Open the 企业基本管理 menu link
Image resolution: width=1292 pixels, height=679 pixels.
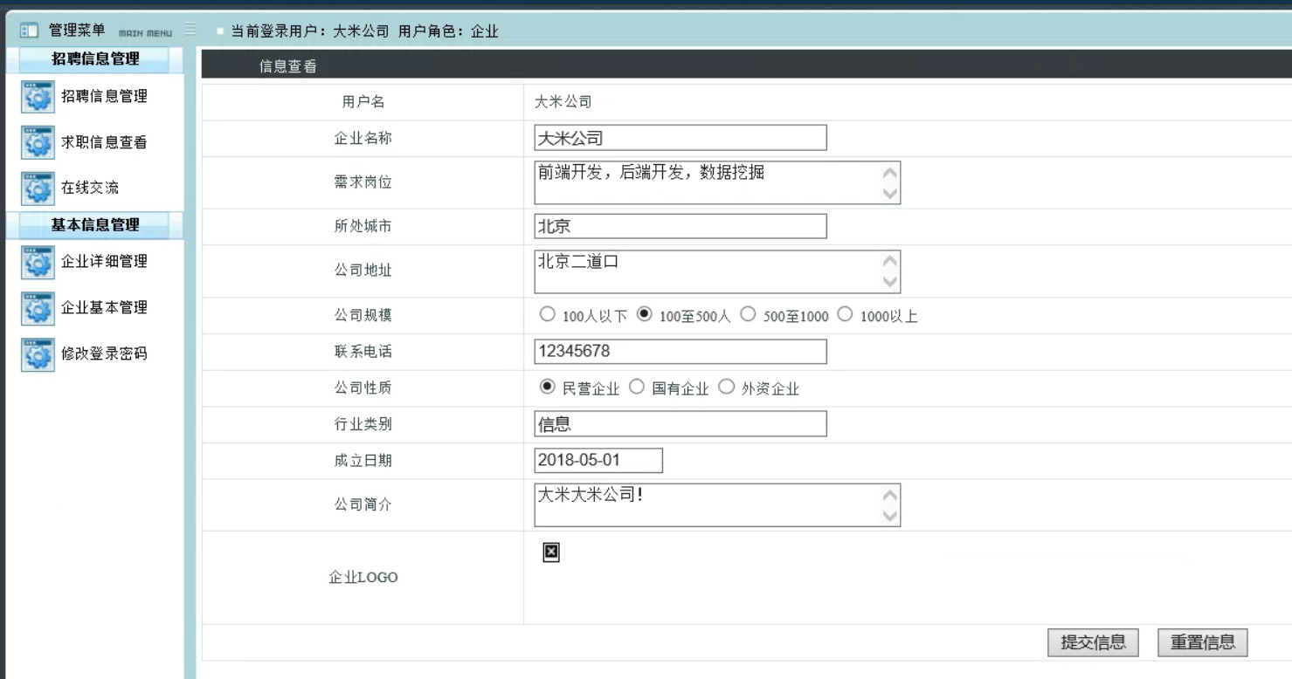[x=104, y=308]
